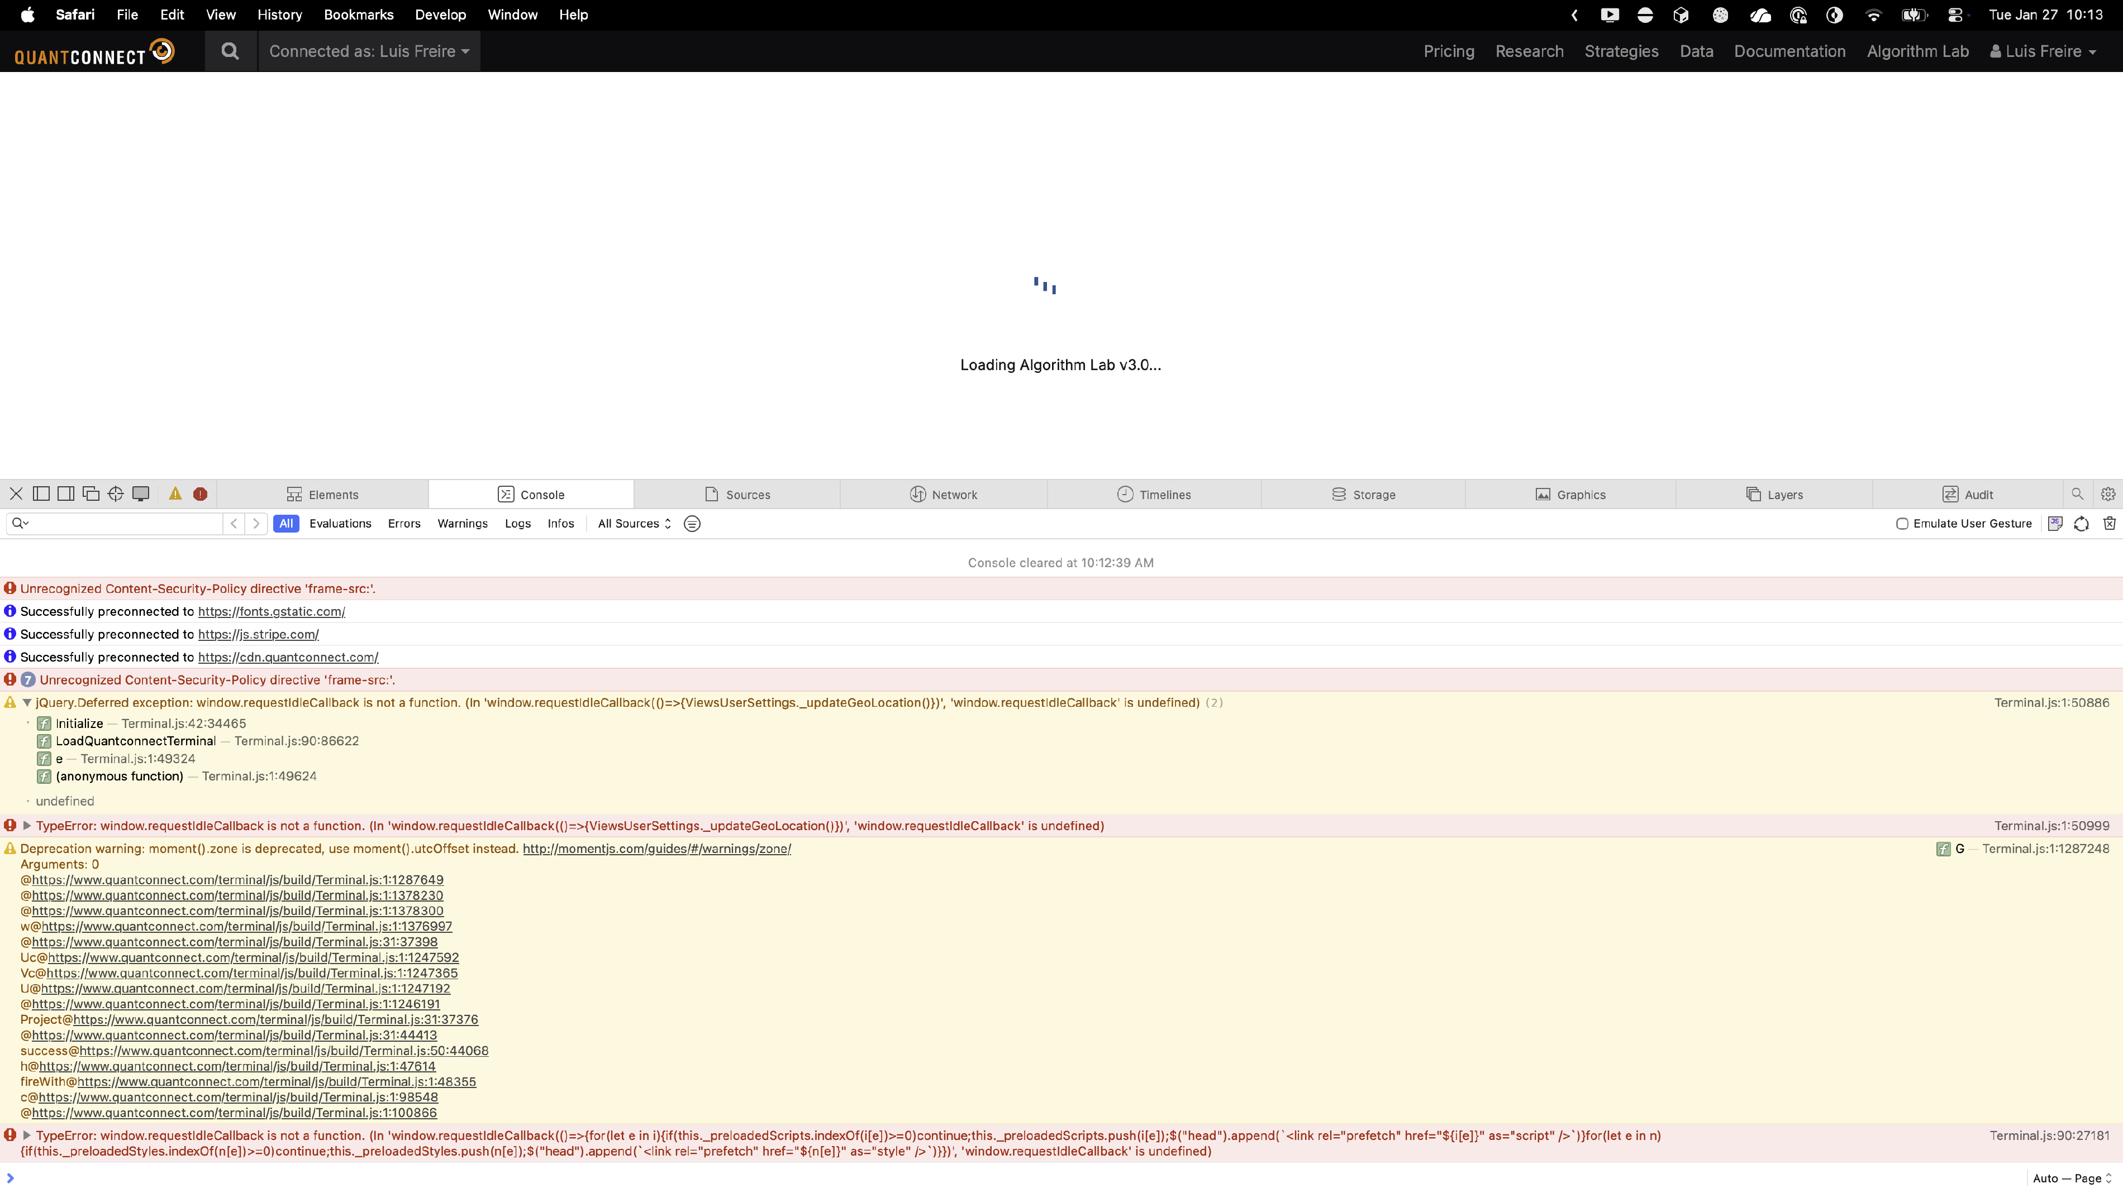Dock Web Inspector to left side
2123x1193 pixels.
41,494
